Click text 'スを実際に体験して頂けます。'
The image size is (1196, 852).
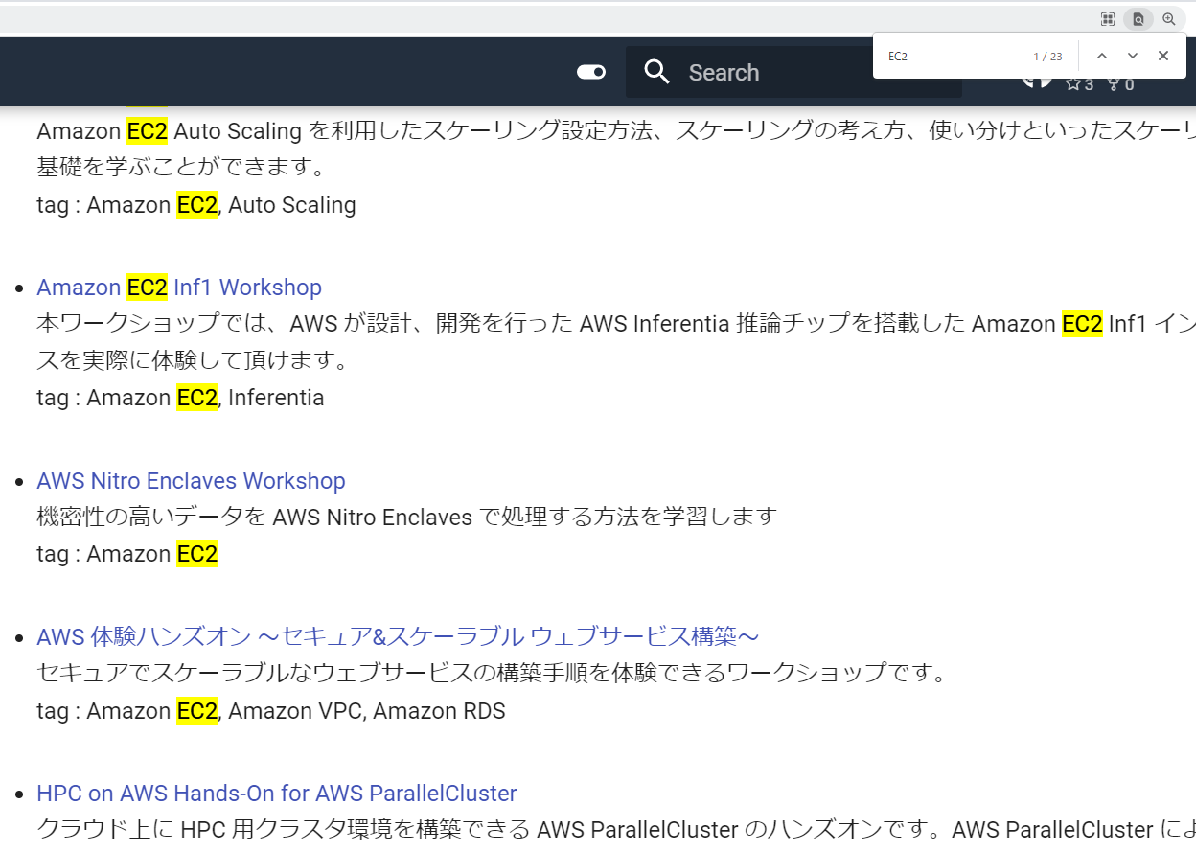click(193, 360)
